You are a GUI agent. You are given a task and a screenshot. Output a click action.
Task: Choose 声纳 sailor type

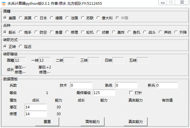pos(160,32)
